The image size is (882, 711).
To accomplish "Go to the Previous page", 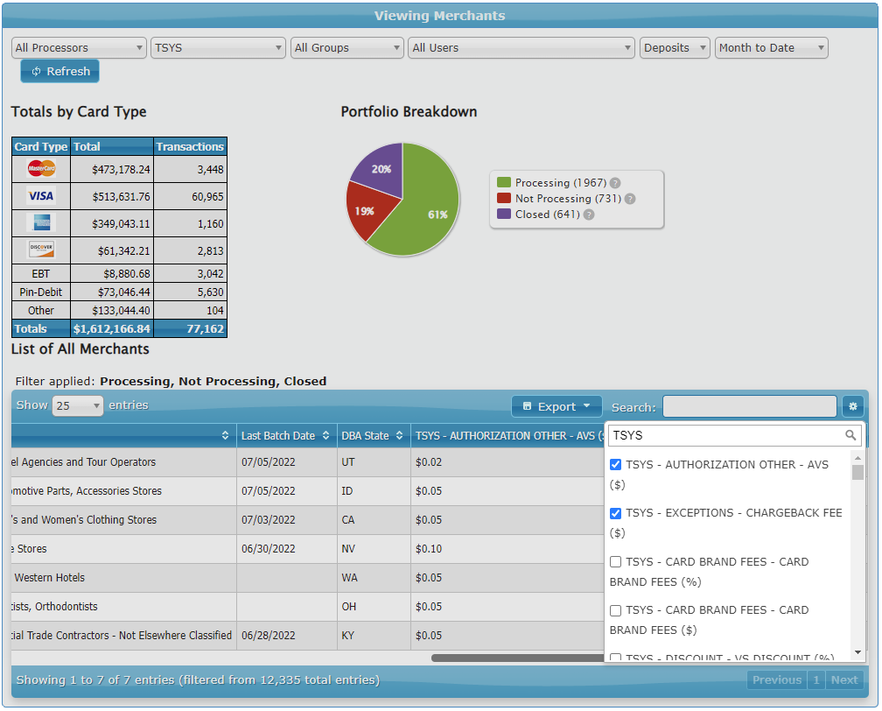I will [x=777, y=680].
